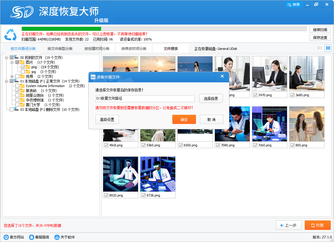Click the recycle scan status icon

point(10,35)
